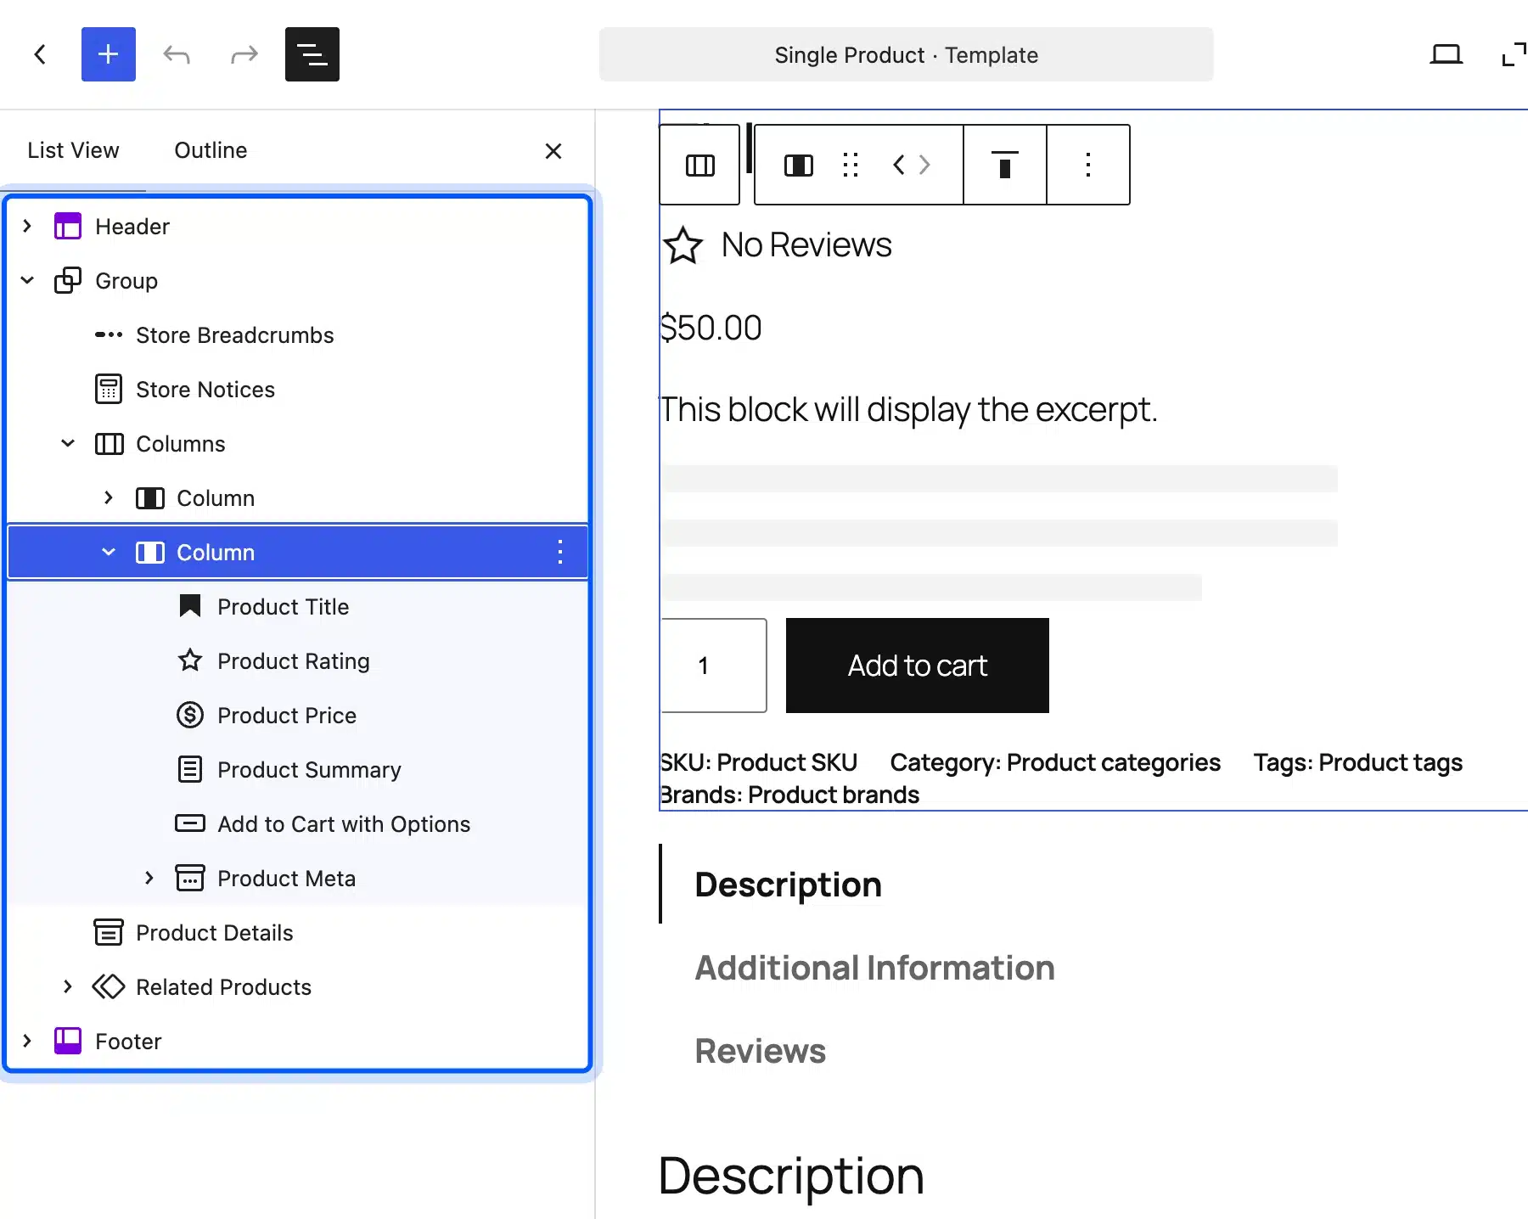
Task: Close the List View panel
Action: coord(553,151)
